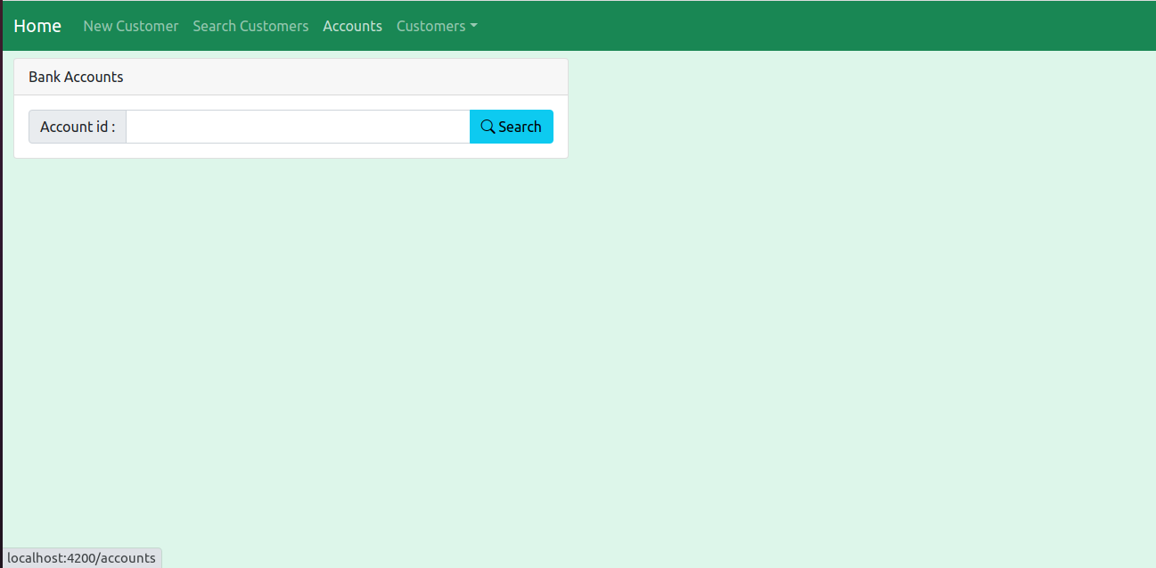
Task: Click the localhost:4200/accounts status URL tooltip
Action: 81,558
